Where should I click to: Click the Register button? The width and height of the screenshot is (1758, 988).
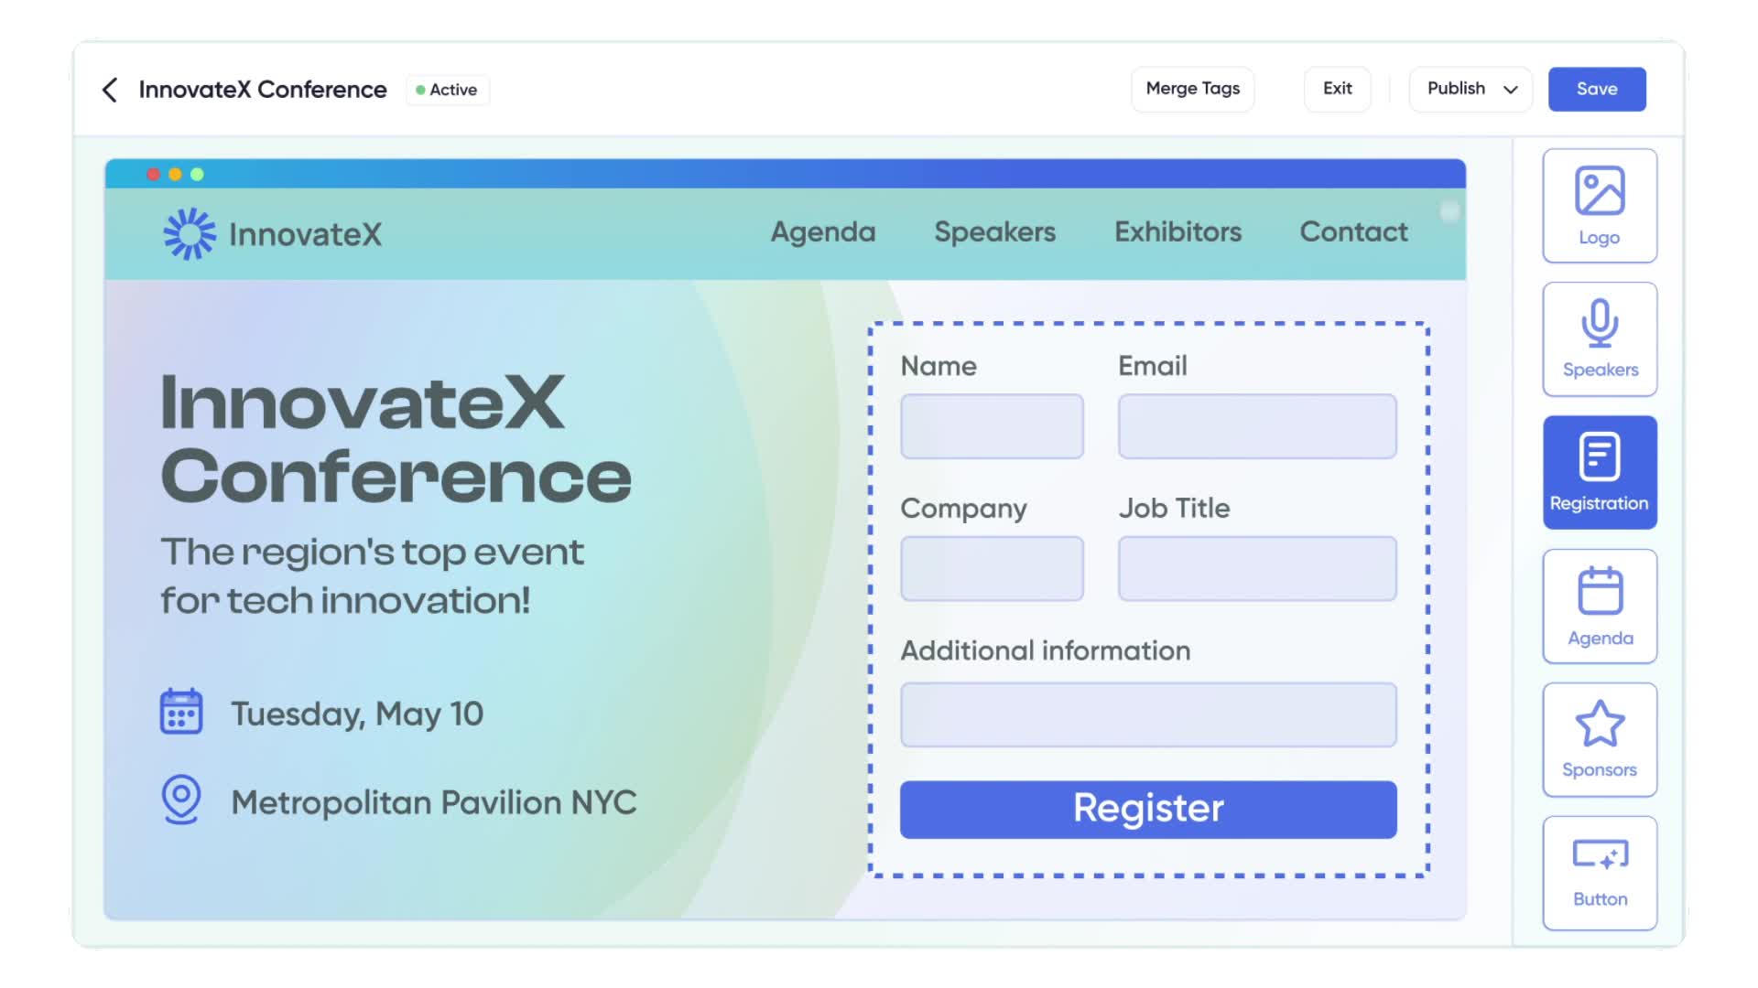[x=1148, y=810]
